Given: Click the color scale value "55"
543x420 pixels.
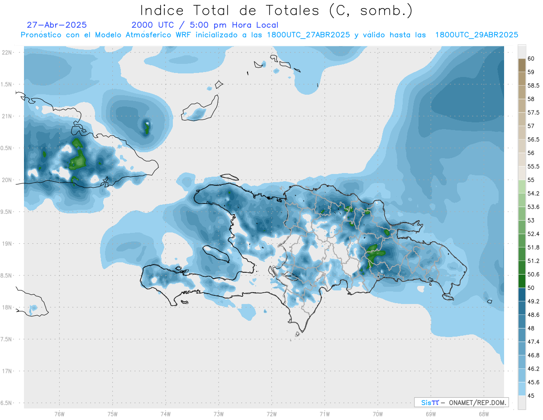Looking at the screenshot, I should click(531, 180).
